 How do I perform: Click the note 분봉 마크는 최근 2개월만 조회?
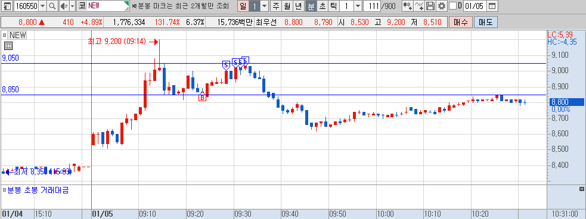click(x=180, y=7)
